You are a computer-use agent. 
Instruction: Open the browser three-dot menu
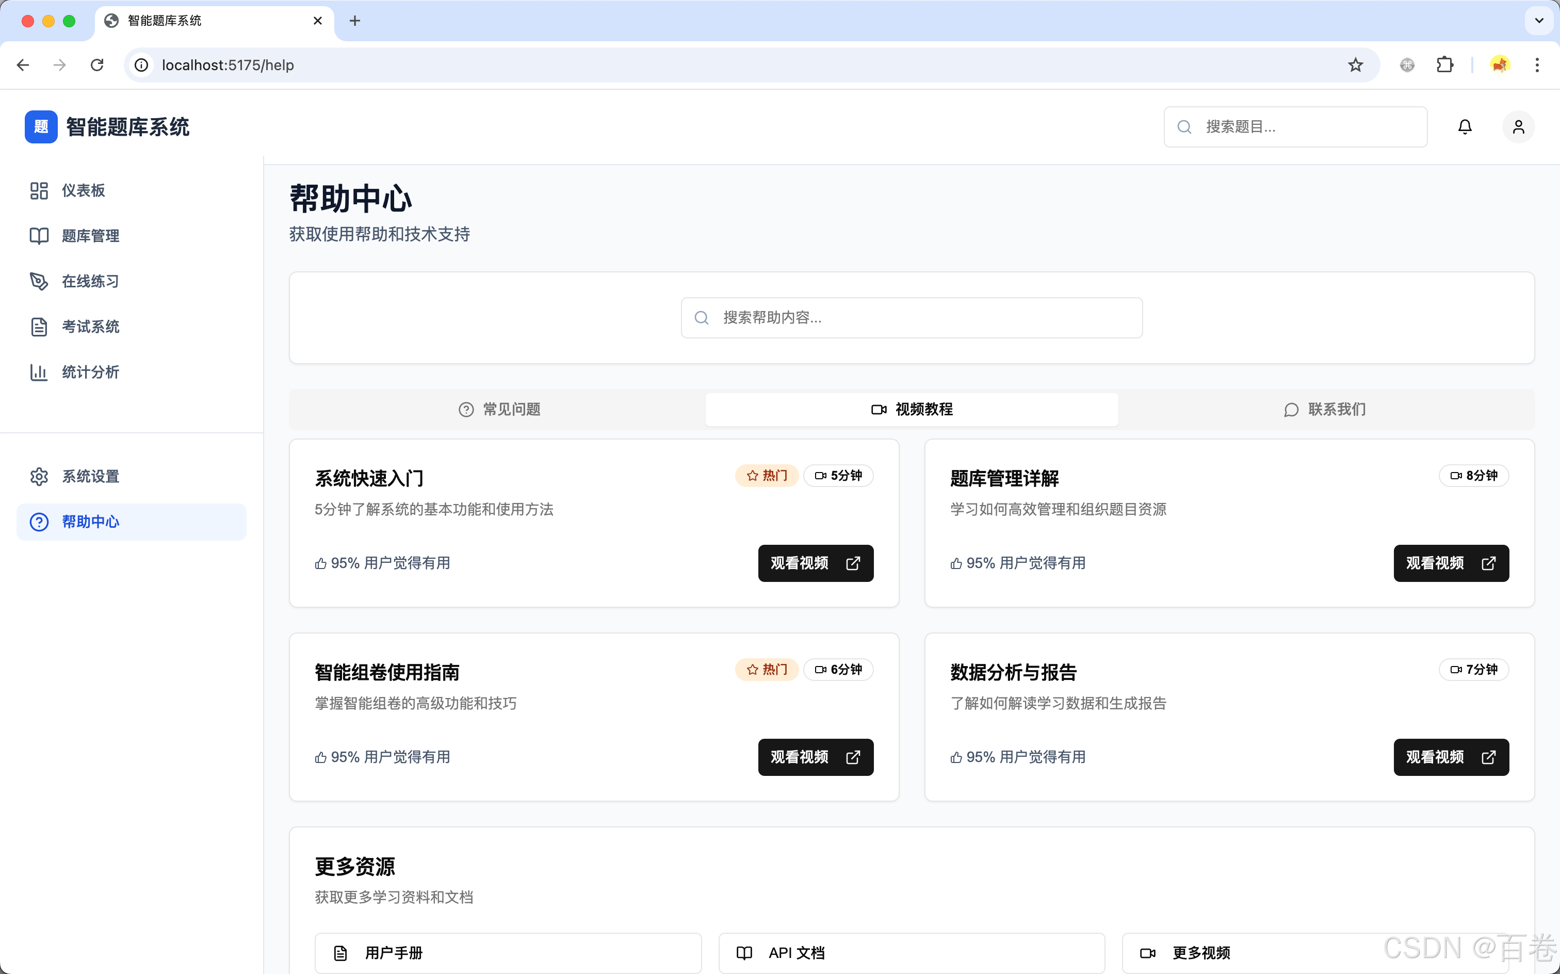coord(1537,64)
